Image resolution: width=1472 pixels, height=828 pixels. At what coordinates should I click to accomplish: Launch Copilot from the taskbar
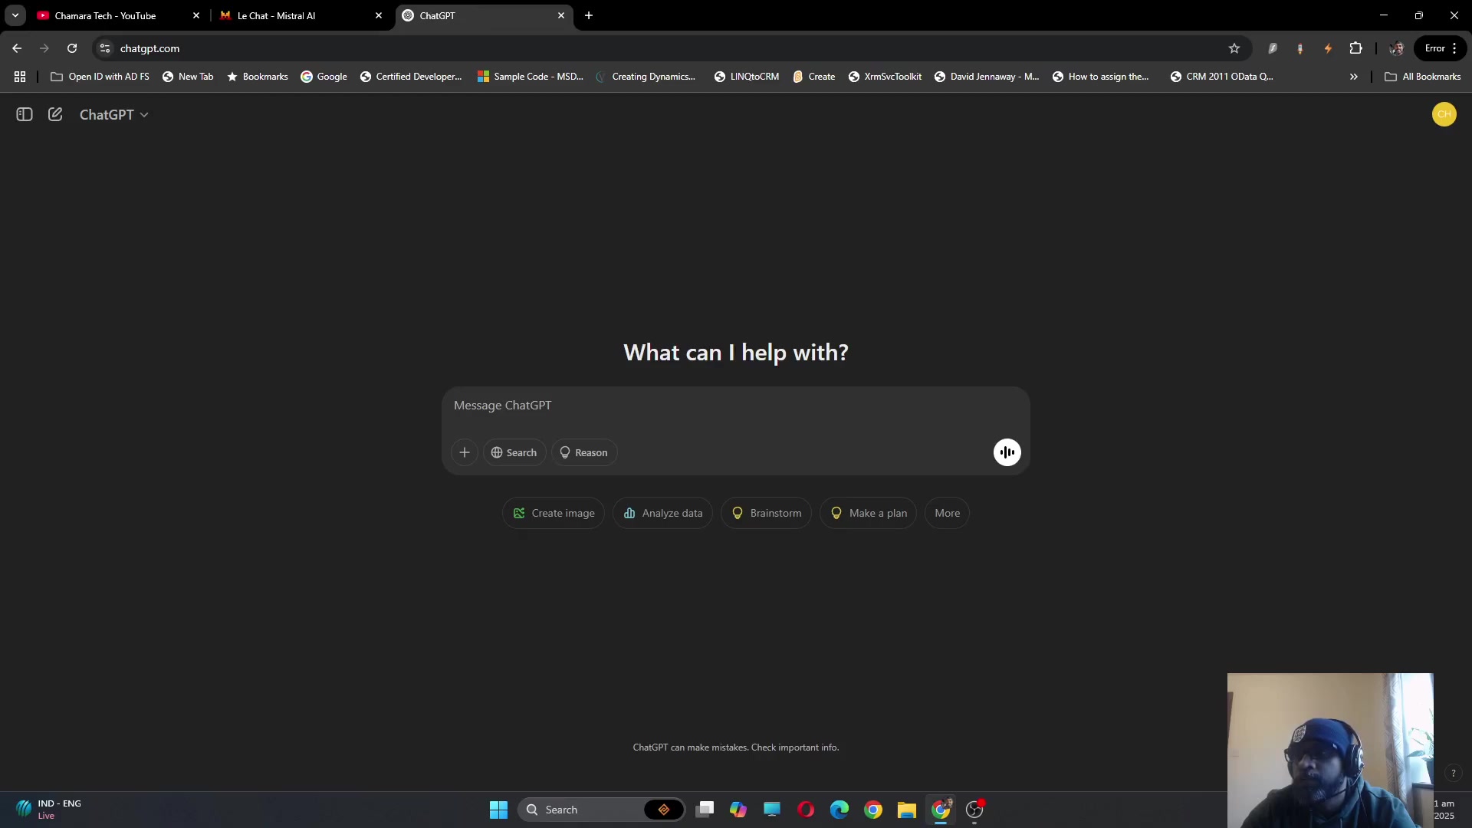738,810
